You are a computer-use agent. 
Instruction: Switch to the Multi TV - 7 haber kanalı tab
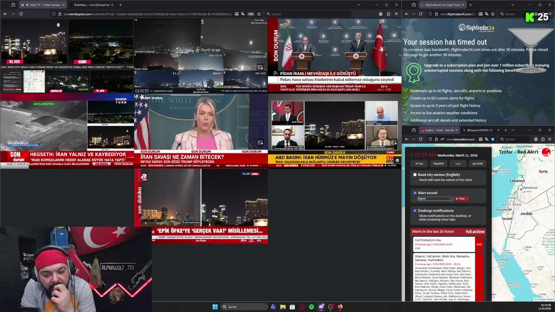42,5
